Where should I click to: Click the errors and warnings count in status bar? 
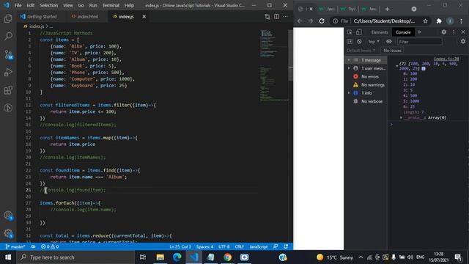50,246
